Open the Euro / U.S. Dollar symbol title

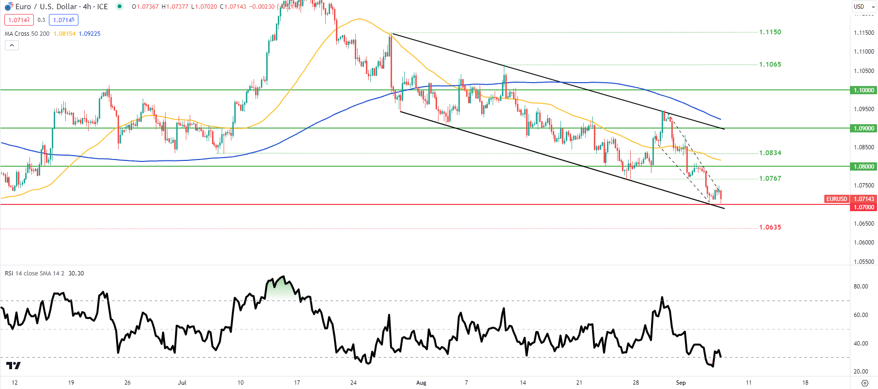coord(61,7)
